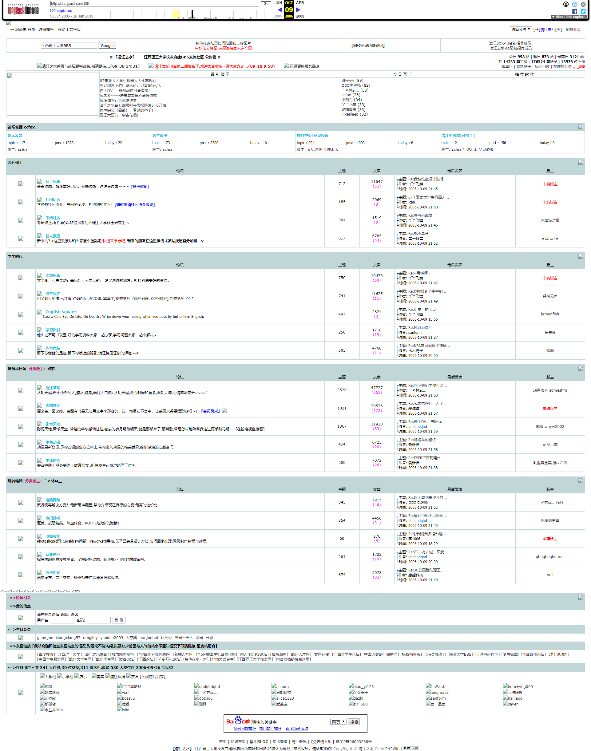Open 站务中心|意见投诉 forum link

coord(312,135)
